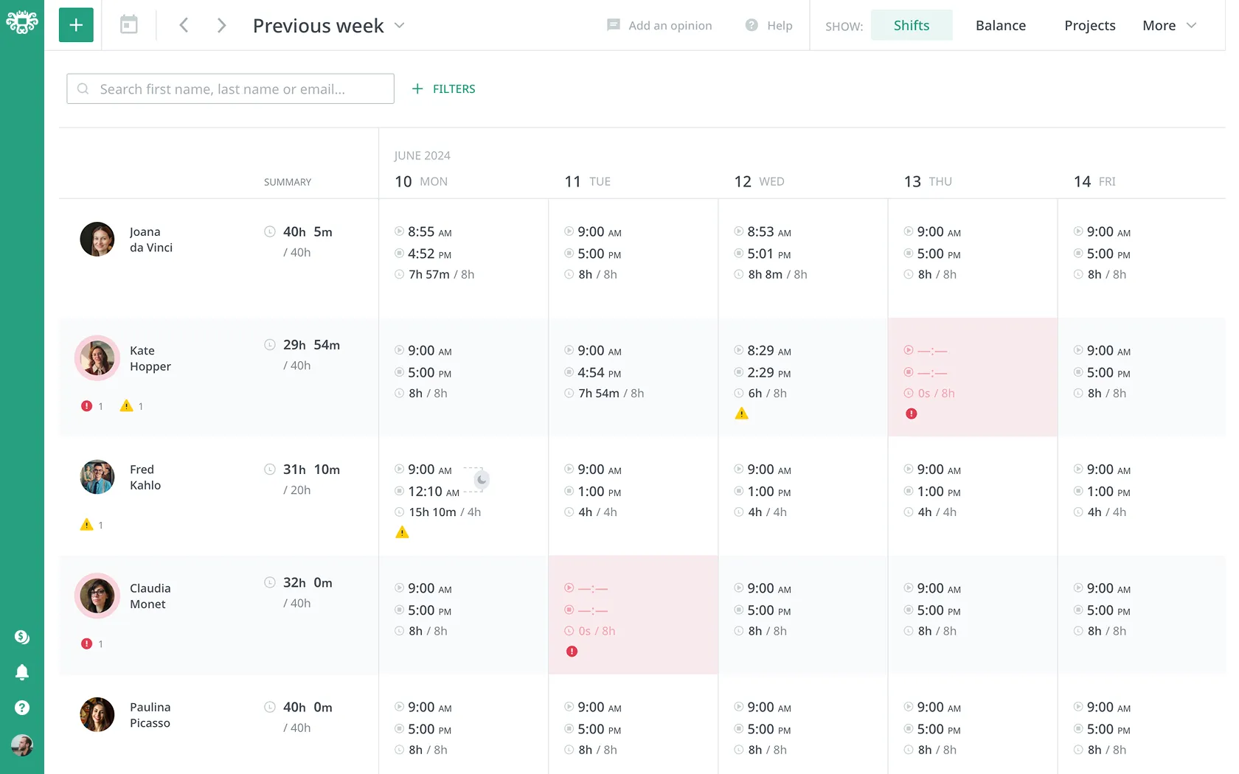Go to the next week arrow

(x=221, y=25)
